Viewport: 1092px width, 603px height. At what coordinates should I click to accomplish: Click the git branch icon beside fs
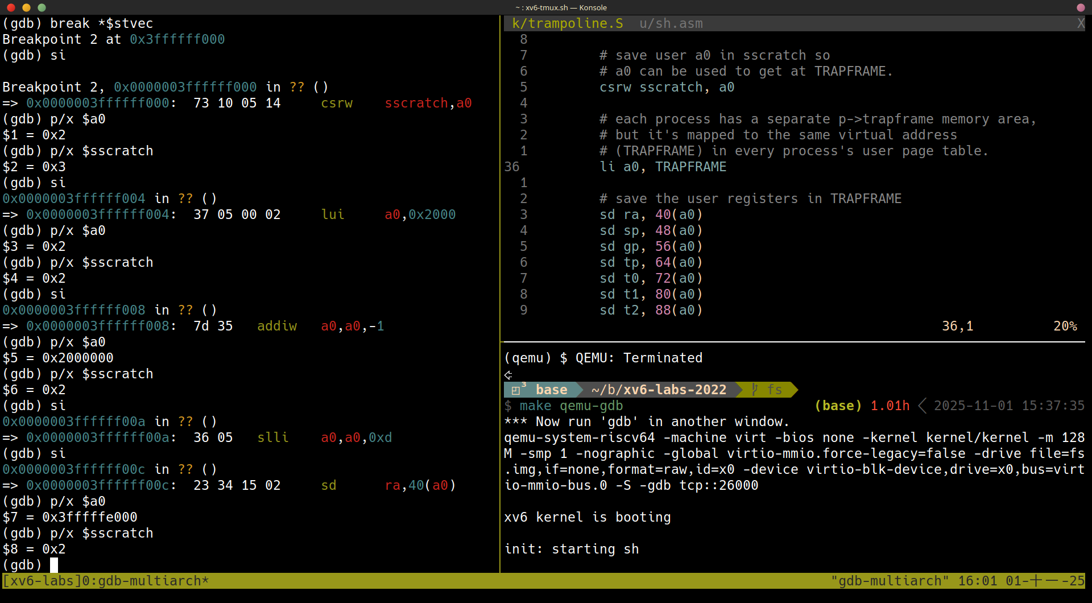[755, 390]
